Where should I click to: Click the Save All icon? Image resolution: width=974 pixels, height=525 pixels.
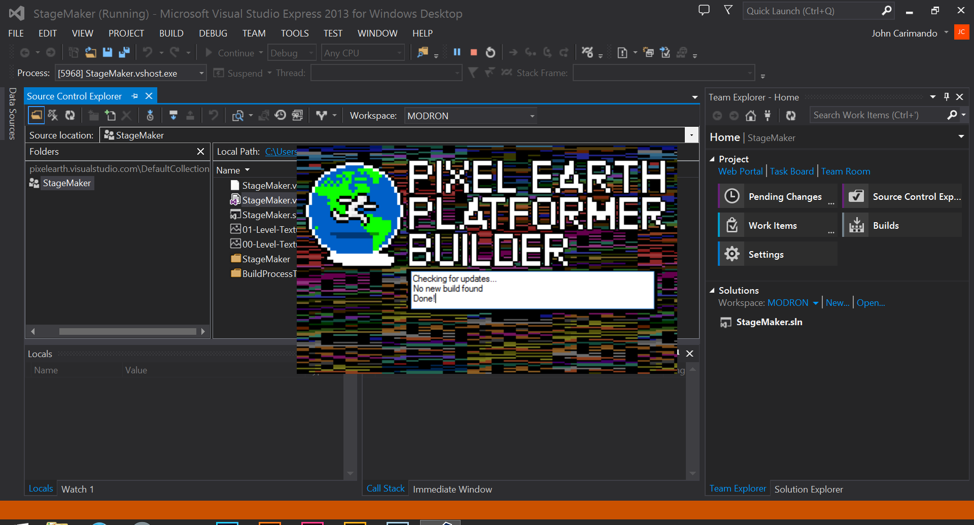pyautogui.click(x=124, y=52)
